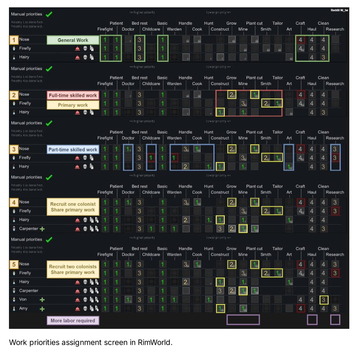Click Childcare column header in panel 3
Screen dimensions: 355x350
click(151, 138)
